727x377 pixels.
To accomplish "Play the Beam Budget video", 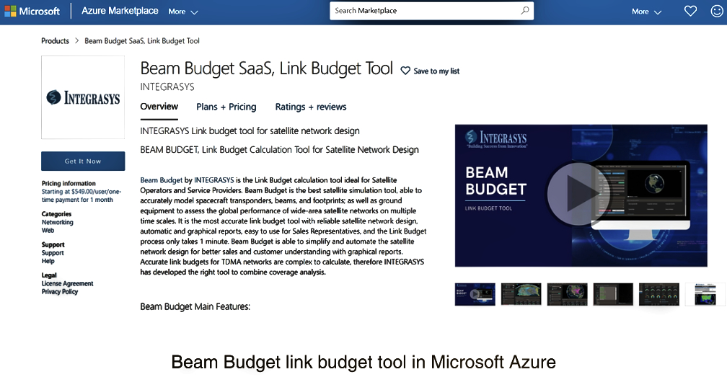I will [x=578, y=194].
